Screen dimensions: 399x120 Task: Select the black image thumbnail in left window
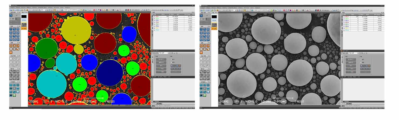click(x=24, y=17)
